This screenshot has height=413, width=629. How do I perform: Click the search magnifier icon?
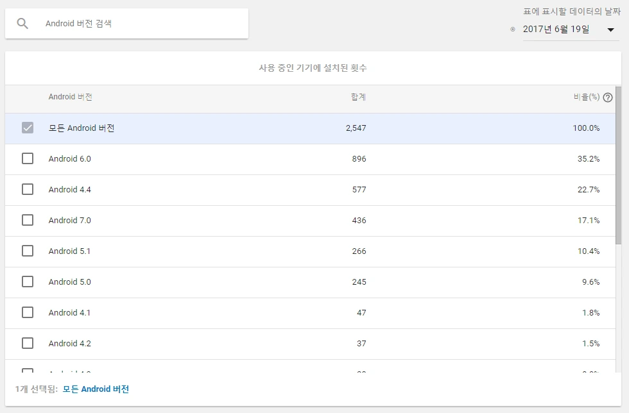(22, 24)
